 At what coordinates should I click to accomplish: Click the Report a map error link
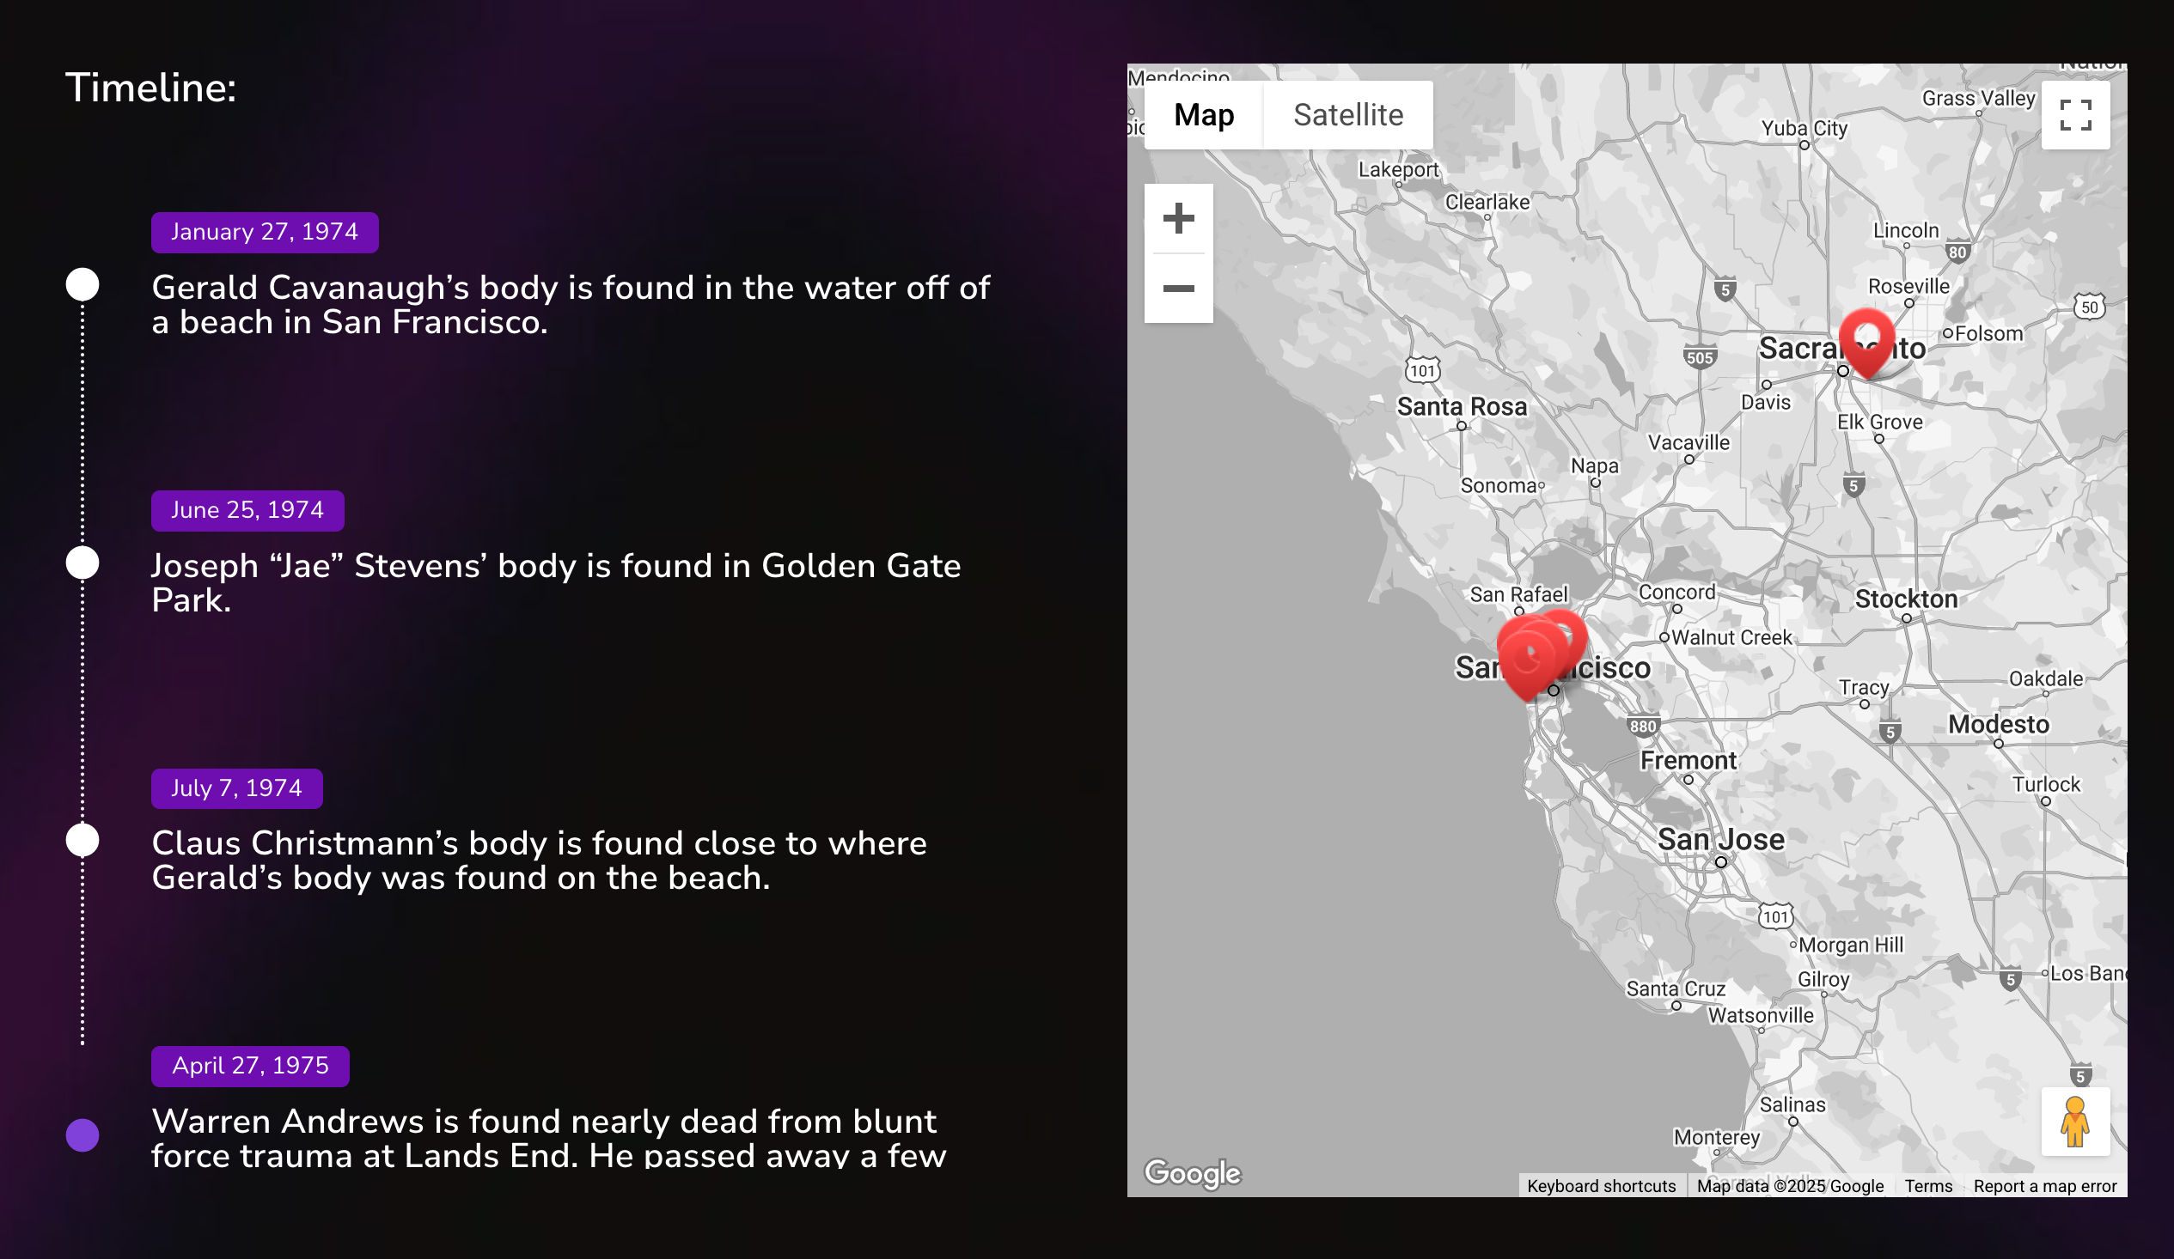2044,1186
